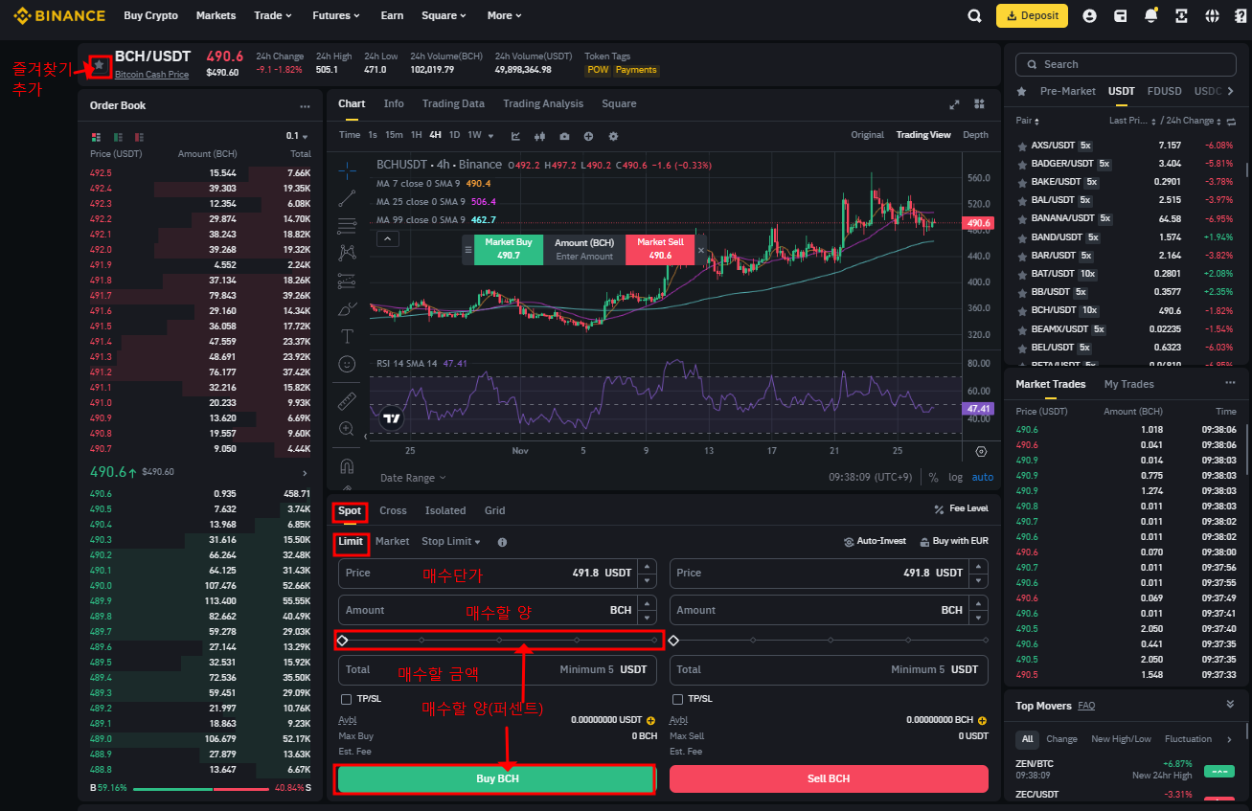Open the My Trades tab
The height and width of the screenshot is (811, 1252).
(1129, 384)
